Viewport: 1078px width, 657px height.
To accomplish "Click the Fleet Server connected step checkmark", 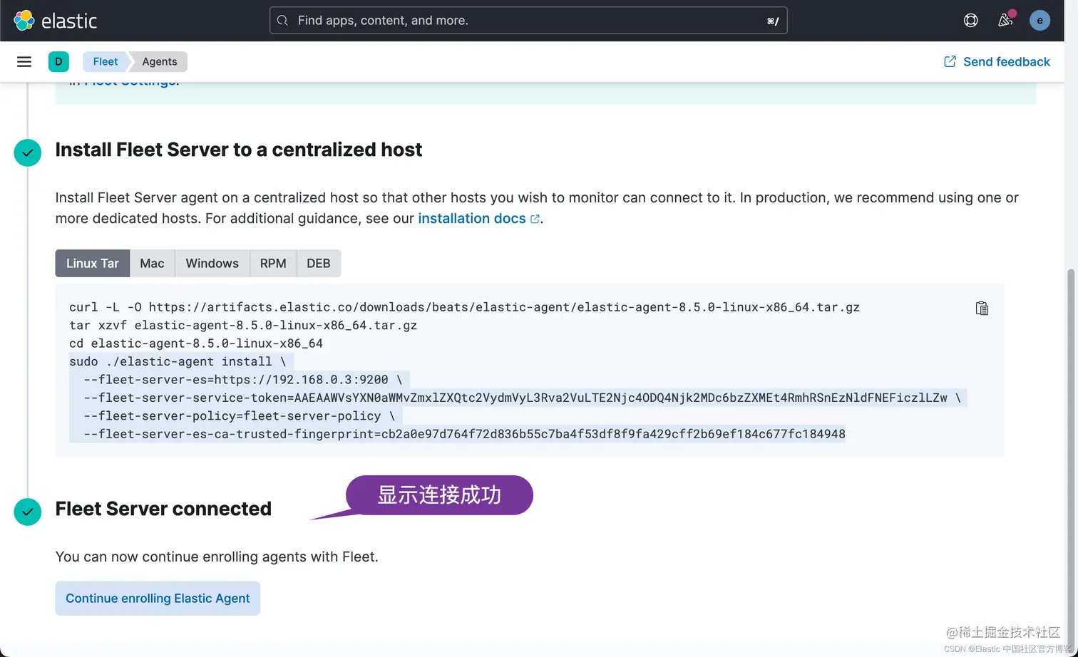I will (x=28, y=512).
